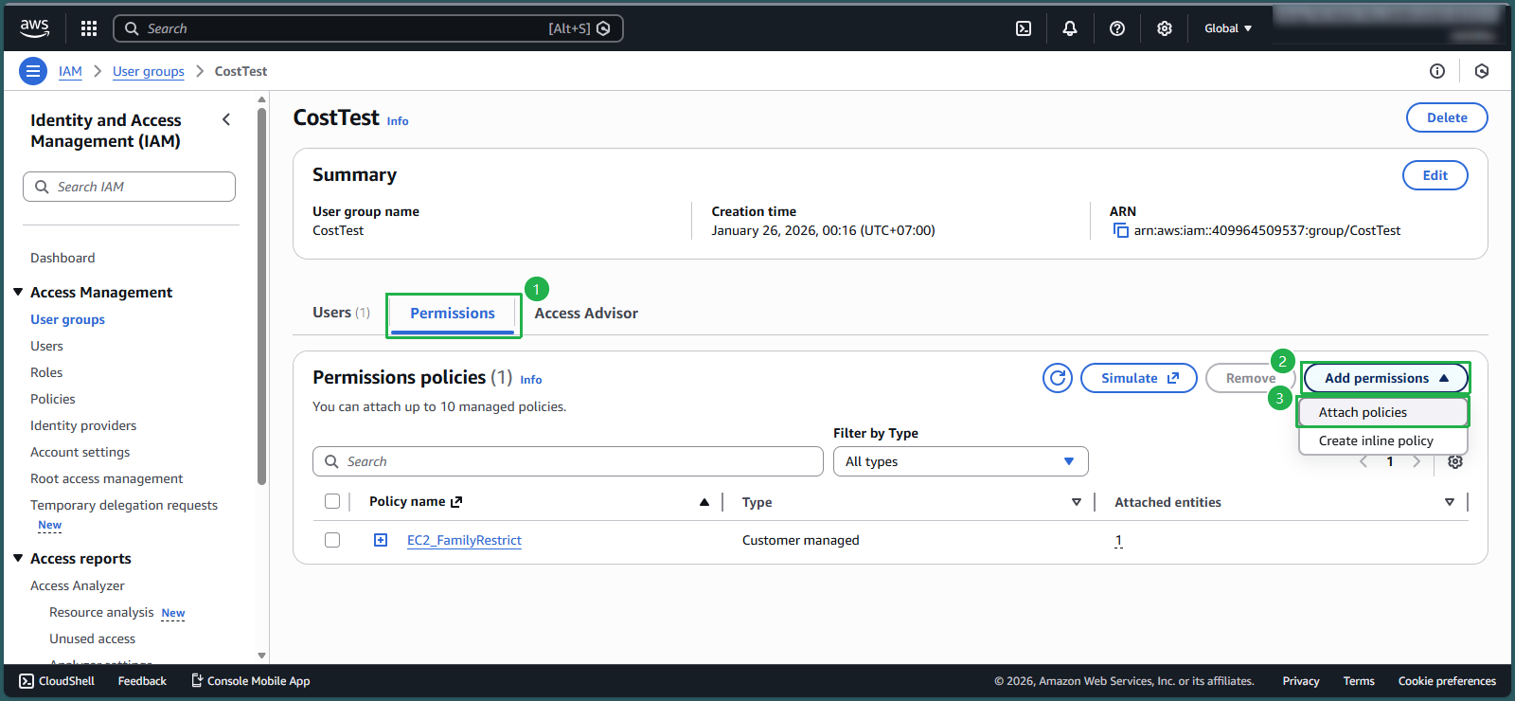Delete the CostTest user group
Viewport: 1515px width, 701px height.
(1447, 117)
